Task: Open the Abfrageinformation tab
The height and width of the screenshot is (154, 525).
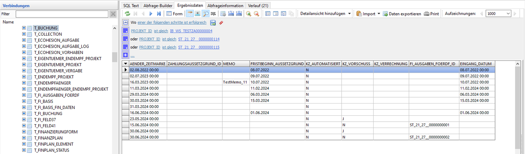Action: pyautogui.click(x=225, y=6)
